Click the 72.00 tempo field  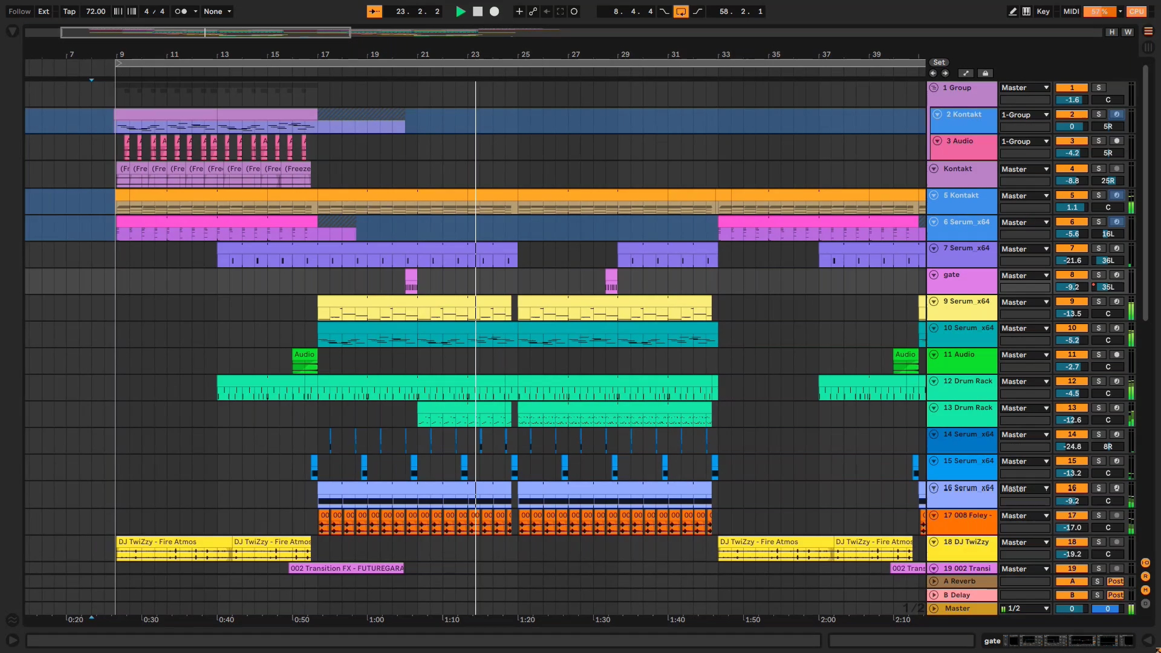(96, 11)
